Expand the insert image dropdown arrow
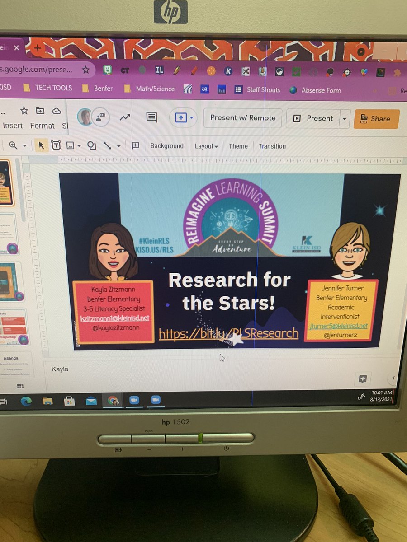 pyautogui.click(x=79, y=146)
